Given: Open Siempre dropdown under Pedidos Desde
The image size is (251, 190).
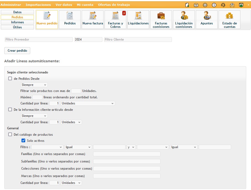Looking at the screenshot, I should (34, 85).
